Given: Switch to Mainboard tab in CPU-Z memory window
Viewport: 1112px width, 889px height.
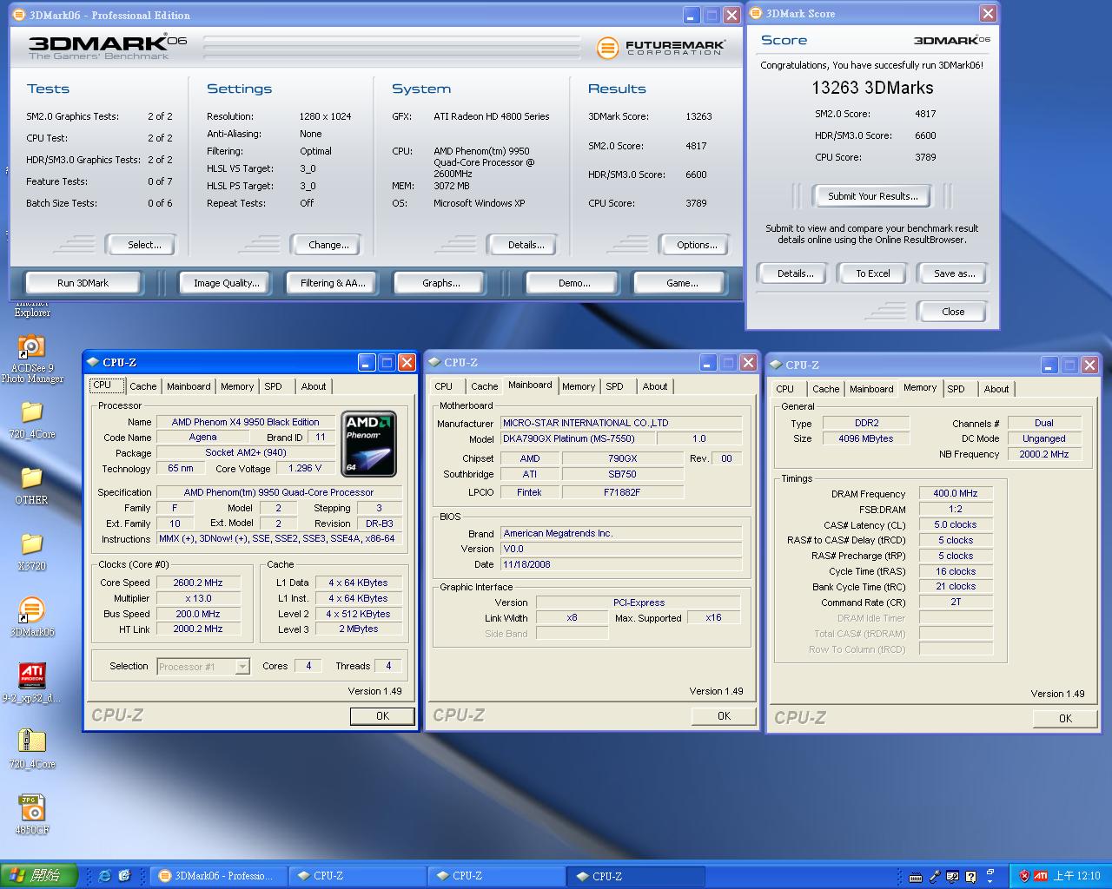Looking at the screenshot, I should coord(871,389).
